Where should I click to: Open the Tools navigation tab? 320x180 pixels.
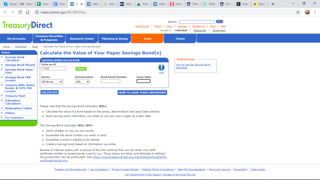pos(147,39)
